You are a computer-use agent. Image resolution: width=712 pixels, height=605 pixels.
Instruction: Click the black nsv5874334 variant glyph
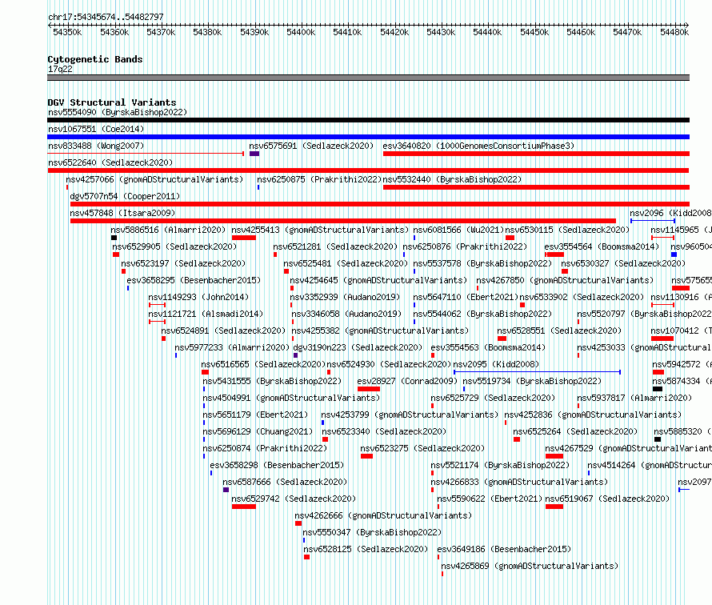pos(658,389)
